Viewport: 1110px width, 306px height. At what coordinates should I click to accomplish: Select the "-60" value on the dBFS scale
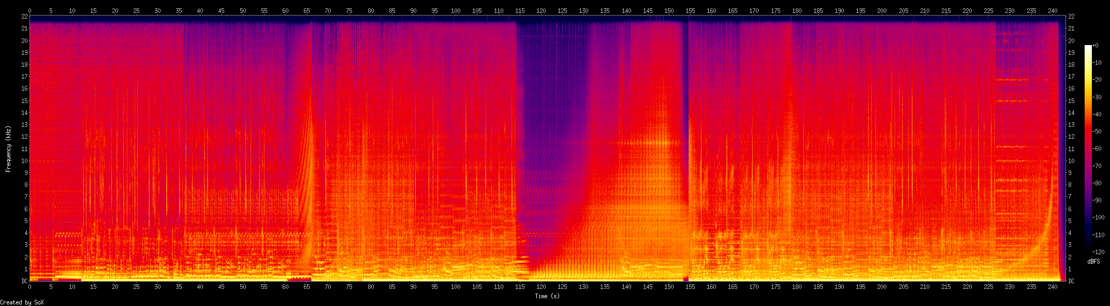pyautogui.click(x=1097, y=149)
